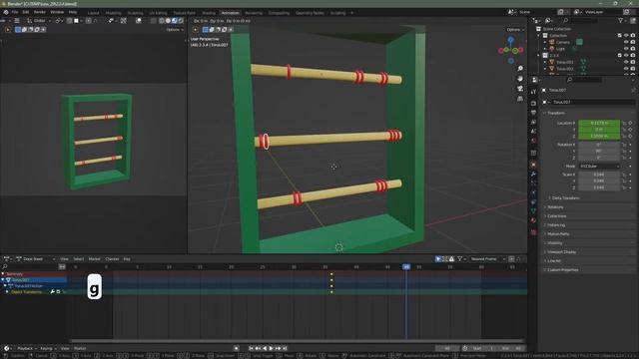Open the View Layer properties tab icon
Viewport: 639px width, 359px height.
[533, 122]
